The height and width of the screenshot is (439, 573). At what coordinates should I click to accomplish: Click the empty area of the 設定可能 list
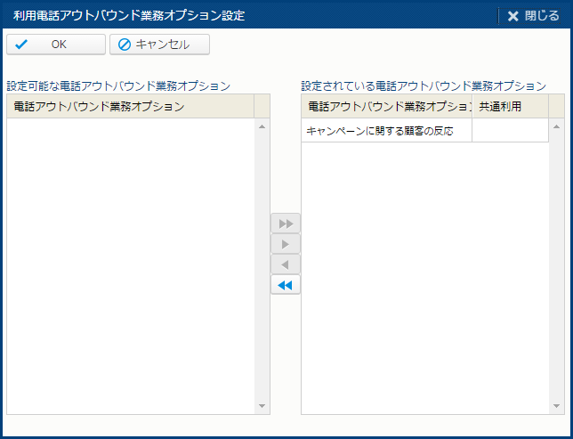[130, 267]
